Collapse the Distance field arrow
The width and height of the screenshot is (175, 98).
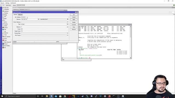(68, 27)
